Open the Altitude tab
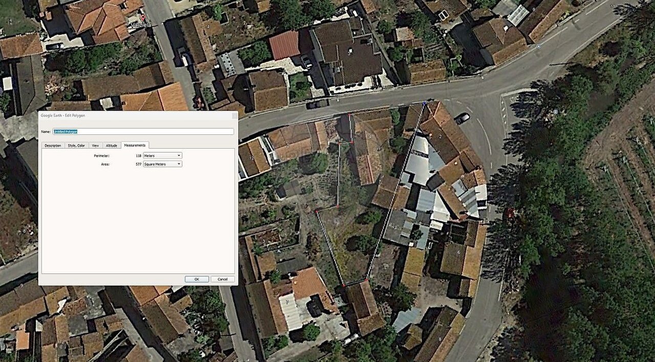655x362 pixels. tap(112, 146)
